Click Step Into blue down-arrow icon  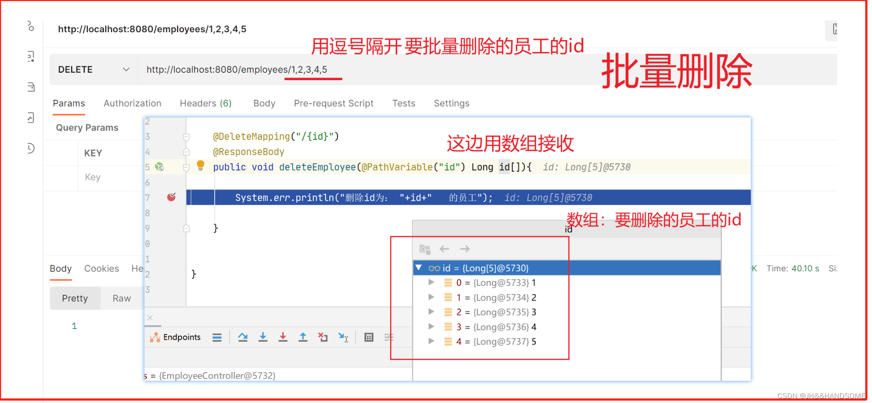point(263,337)
